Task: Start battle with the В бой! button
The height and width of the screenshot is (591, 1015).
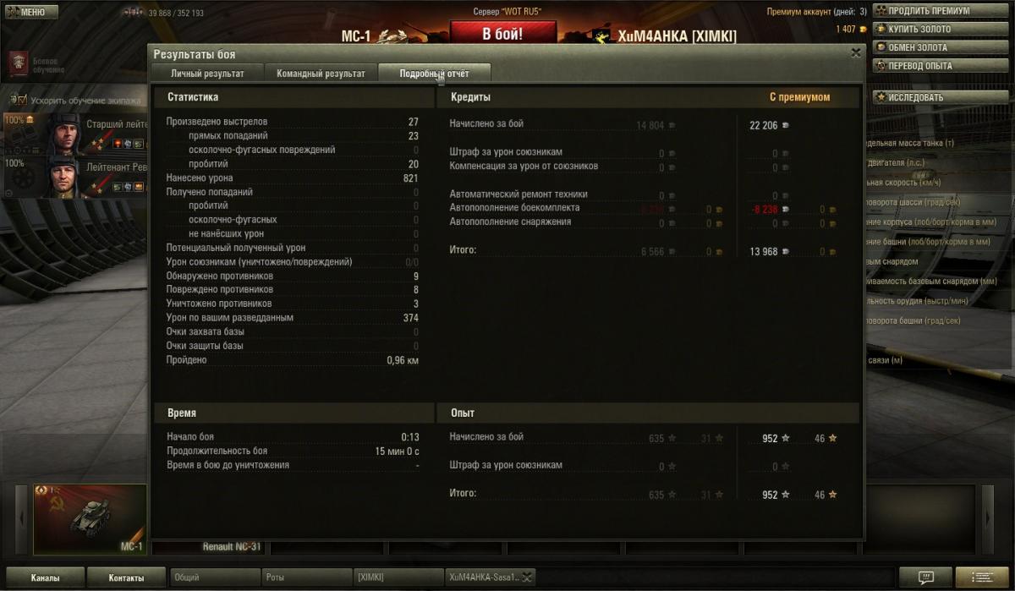Action: (502, 35)
